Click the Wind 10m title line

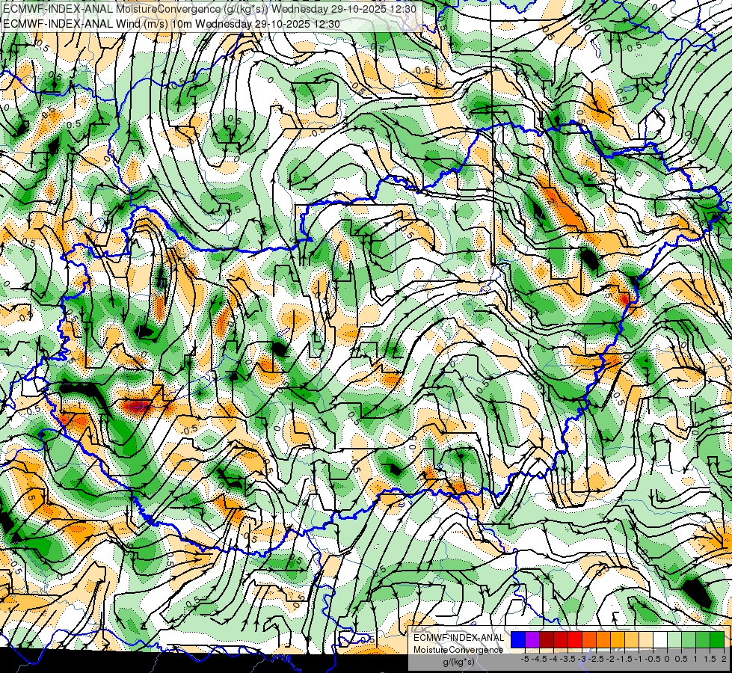[x=171, y=24]
